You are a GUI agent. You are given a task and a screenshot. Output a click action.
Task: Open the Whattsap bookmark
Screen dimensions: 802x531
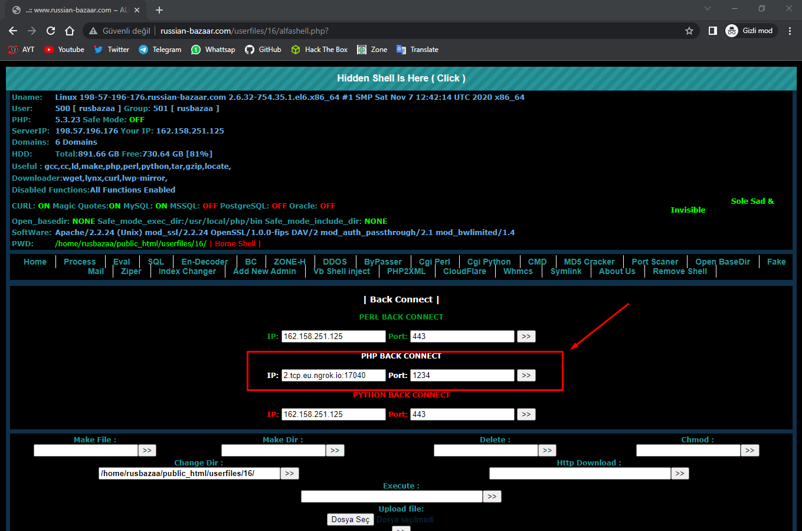213,50
